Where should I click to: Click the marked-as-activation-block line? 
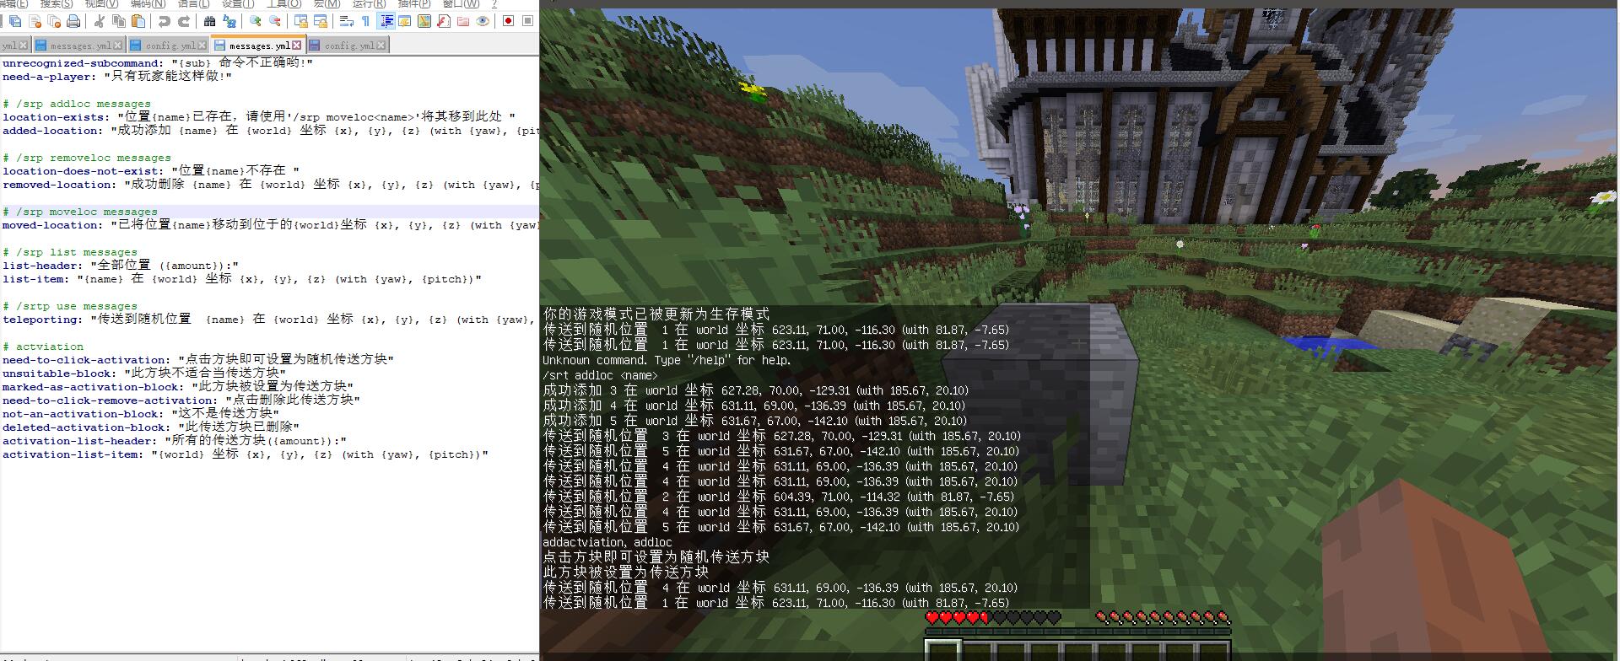tap(178, 387)
